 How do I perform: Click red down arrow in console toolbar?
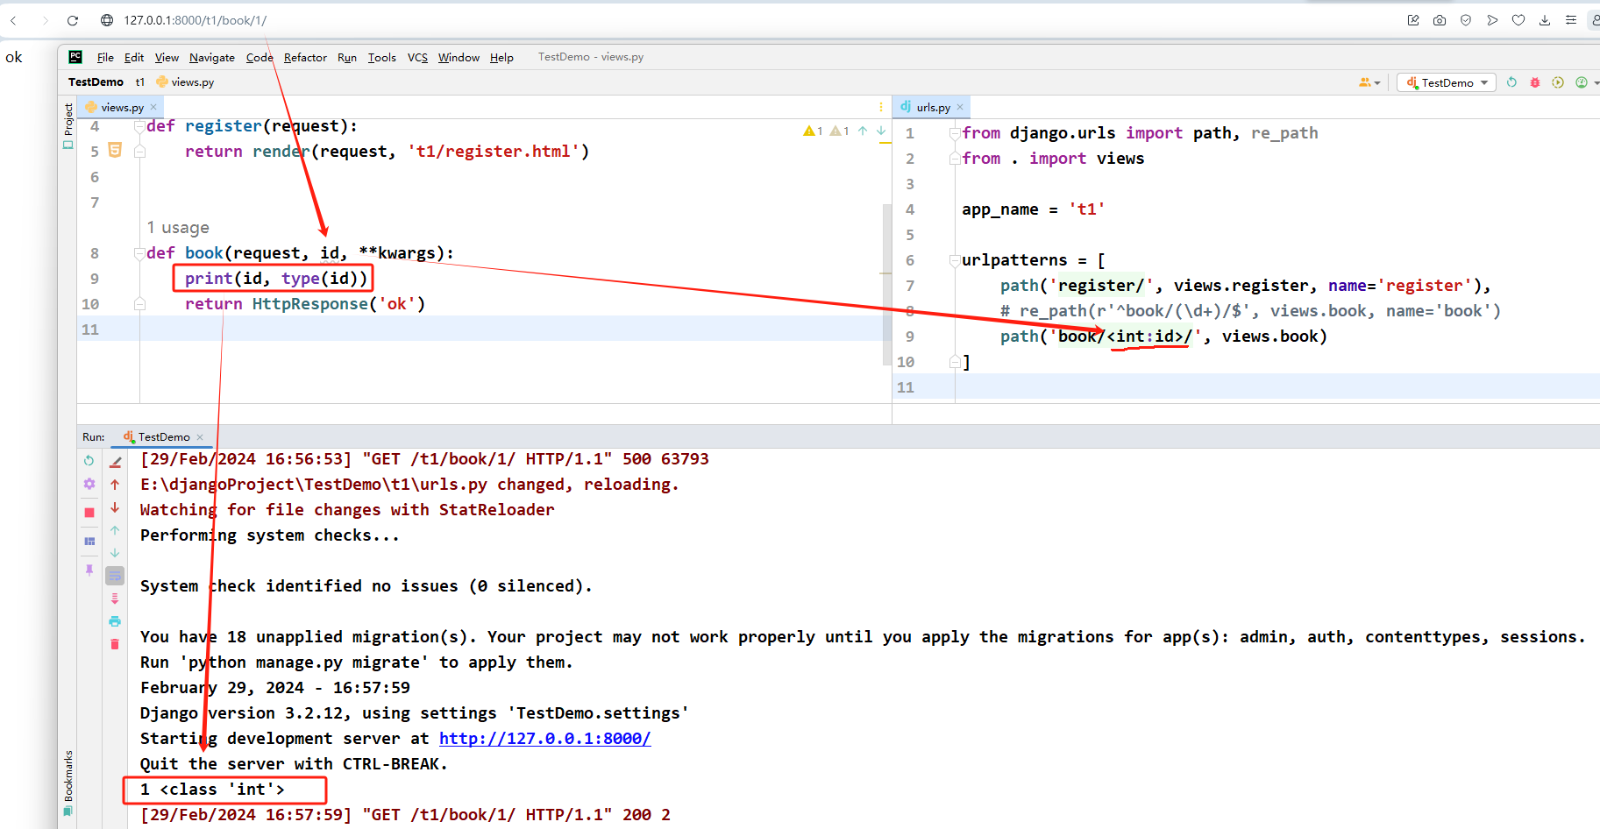(115, 507)
